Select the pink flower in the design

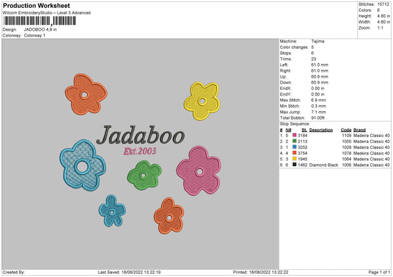pos(198,171)
